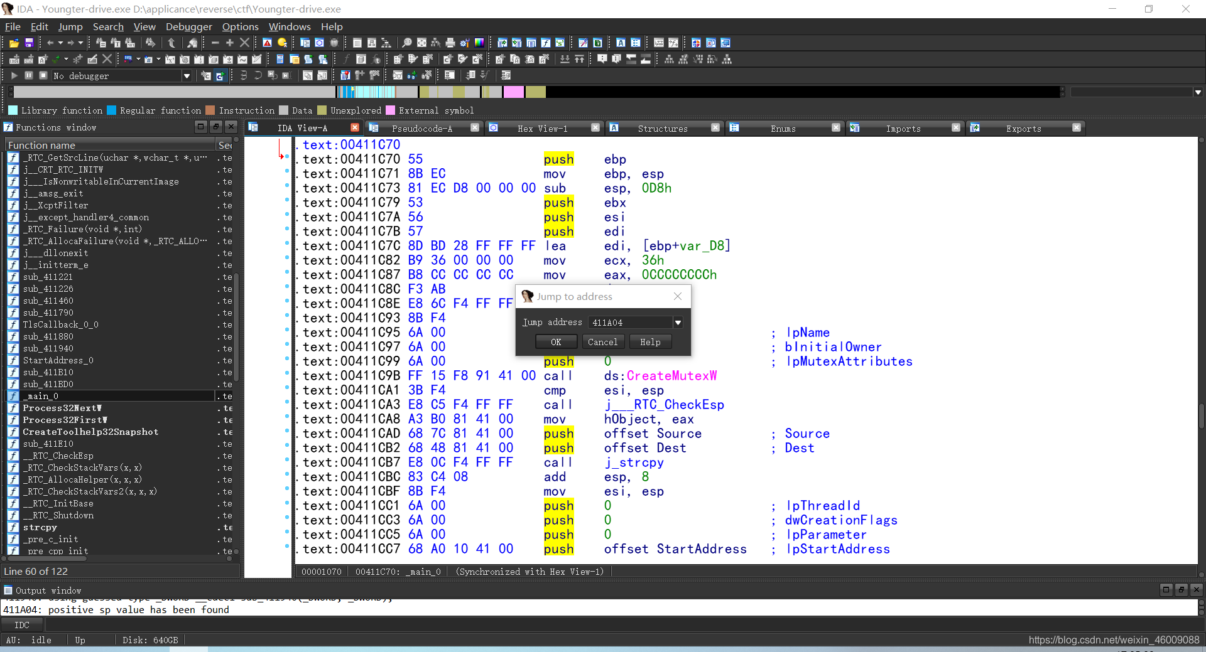
Task: Open the Debugger menu
Action: click(x=188, y=26)
